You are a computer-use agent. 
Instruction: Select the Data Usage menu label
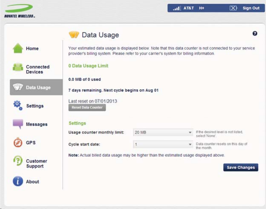[38, 88]
